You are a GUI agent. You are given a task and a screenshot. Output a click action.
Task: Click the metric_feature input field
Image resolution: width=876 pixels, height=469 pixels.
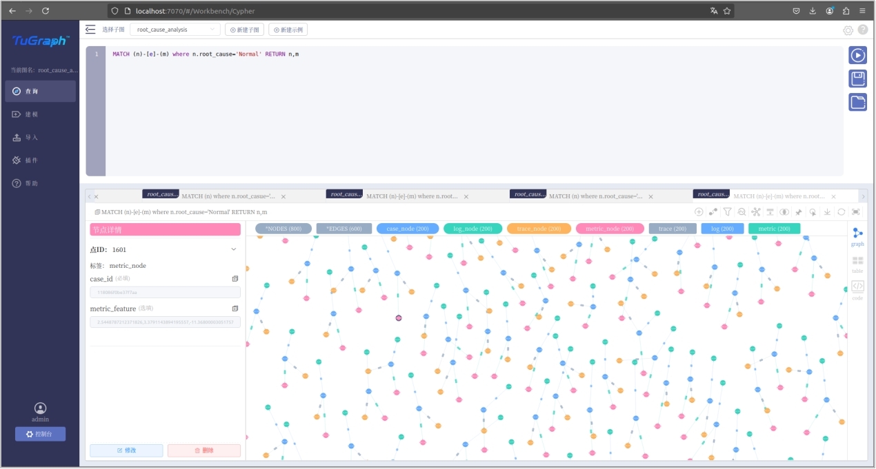[165, 322]
